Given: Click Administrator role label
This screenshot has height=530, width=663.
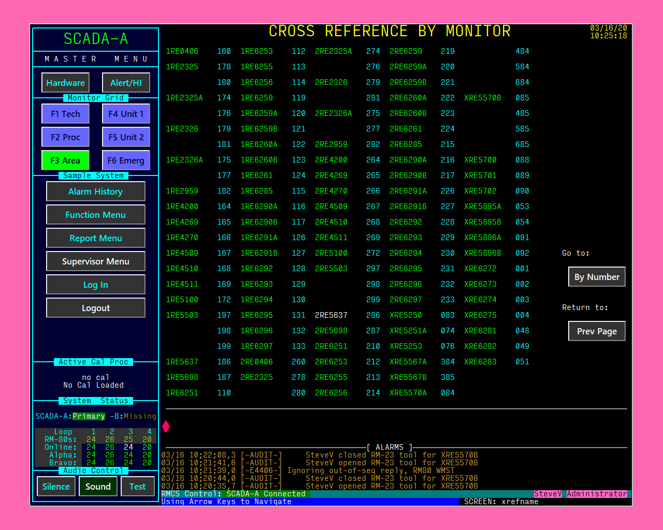Looking at the screenshot, I should click(x=597, y=494).
